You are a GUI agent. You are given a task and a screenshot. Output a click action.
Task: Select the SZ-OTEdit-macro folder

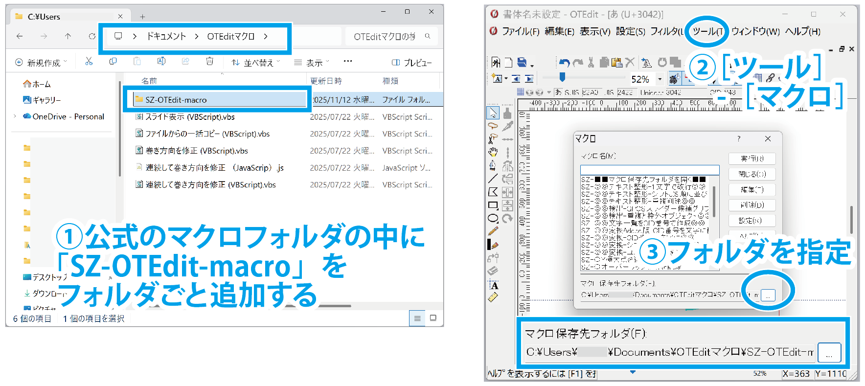[176, 100]
